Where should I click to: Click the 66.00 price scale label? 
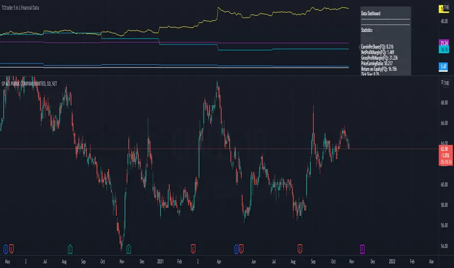click(444, 123)
